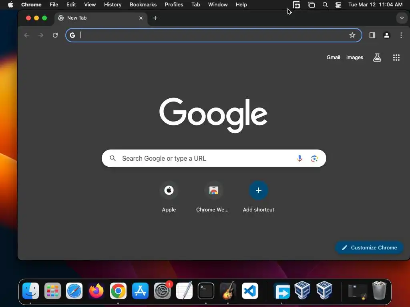This screenshot has width=410, height=307.
Task: Open the Bookmarks menu
Action: point(143,4)
